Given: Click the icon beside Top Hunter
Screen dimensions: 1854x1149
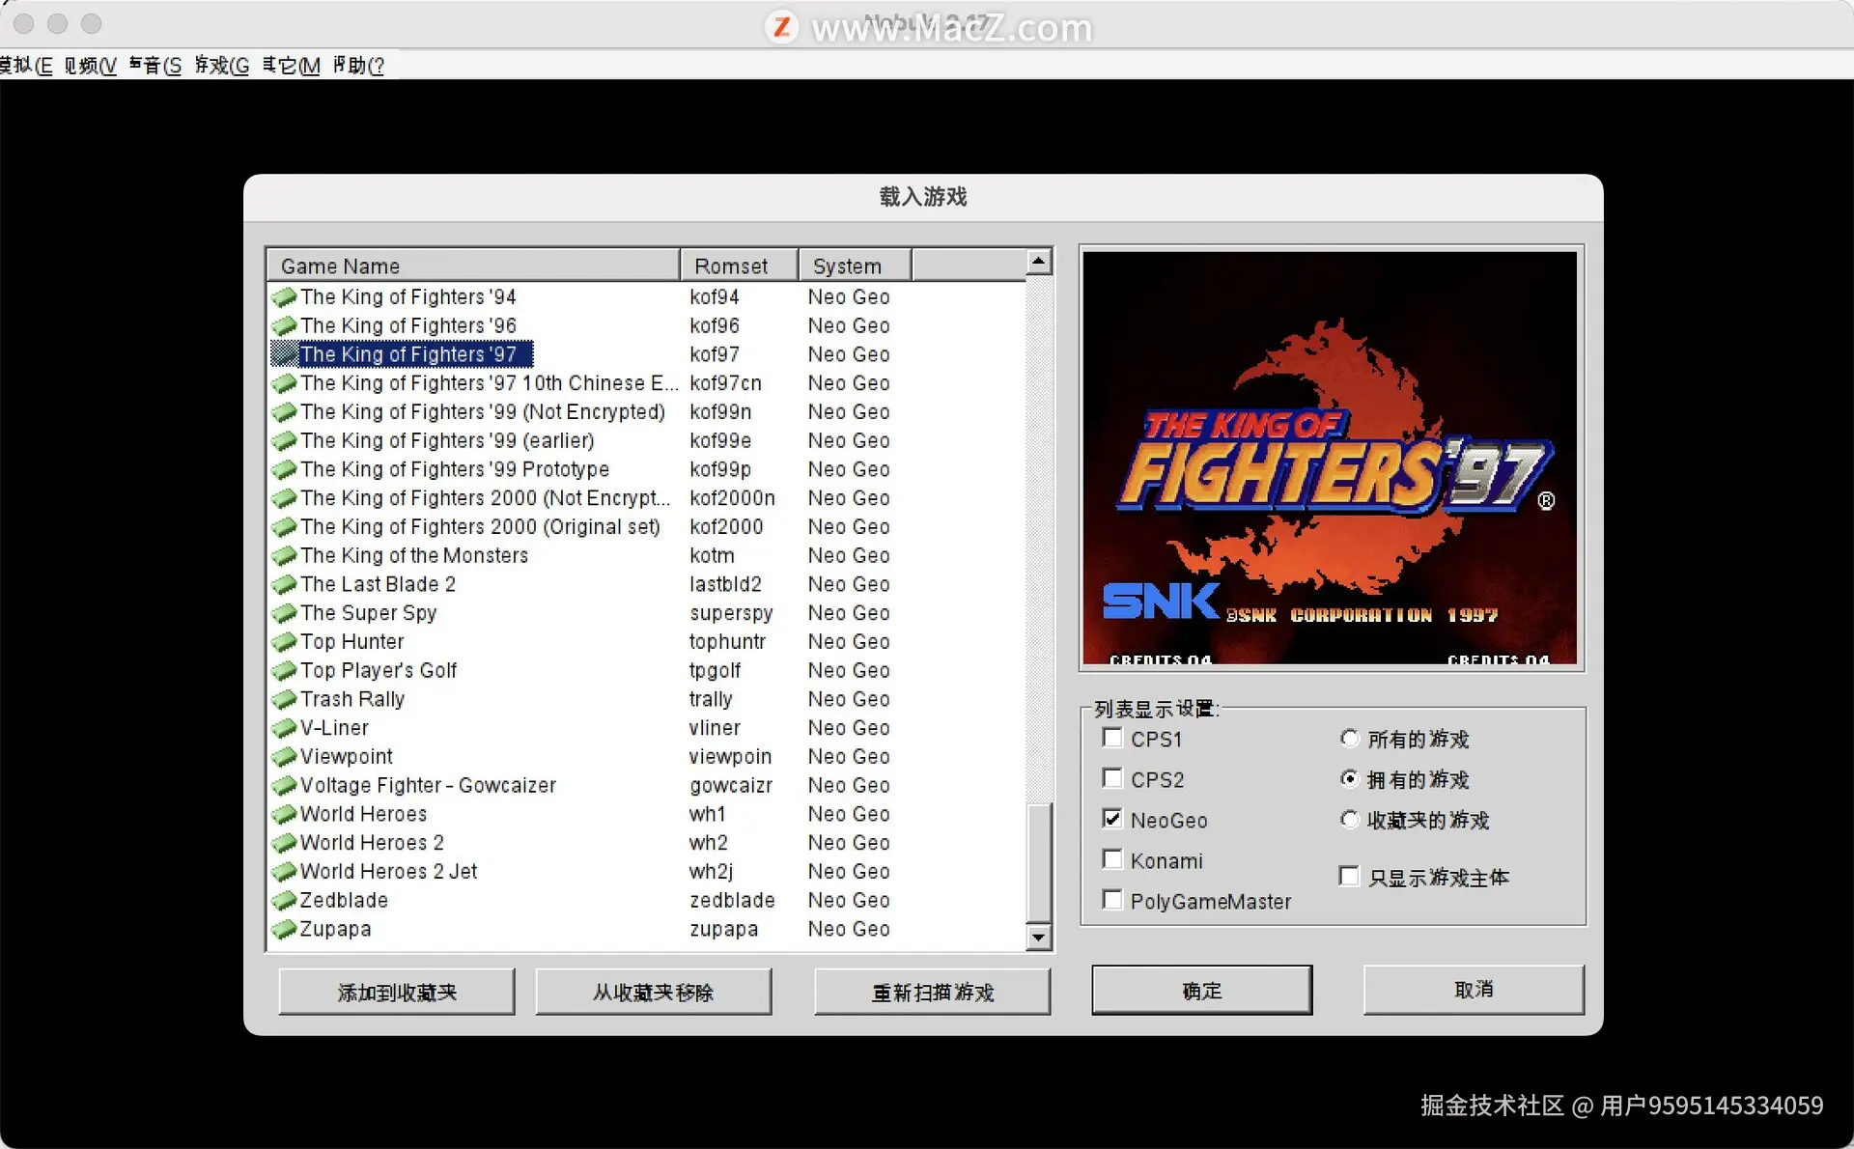Looking at the screenshot, I should [284, 642].
